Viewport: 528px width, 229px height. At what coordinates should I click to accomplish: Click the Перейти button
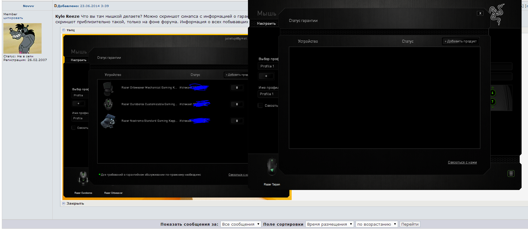click(x=410, y=224)
